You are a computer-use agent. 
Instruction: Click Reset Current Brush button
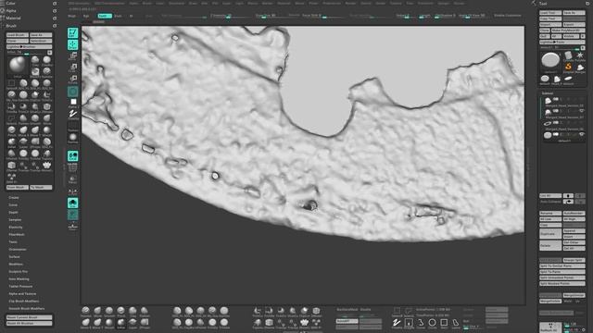[x=29, y=317]
